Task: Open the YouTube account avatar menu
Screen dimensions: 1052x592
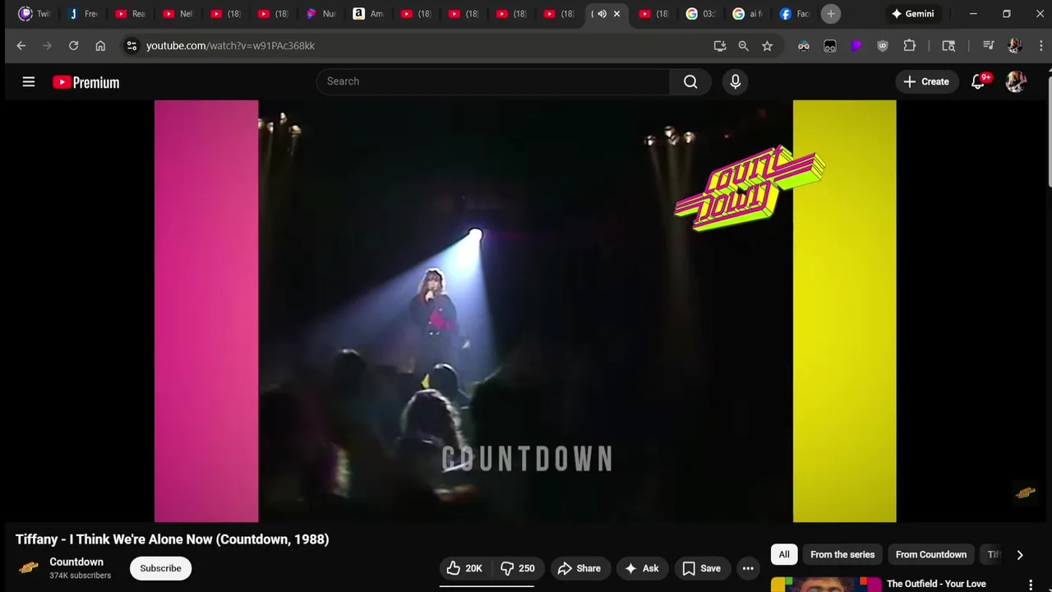Action: [x=1016, y=81]
